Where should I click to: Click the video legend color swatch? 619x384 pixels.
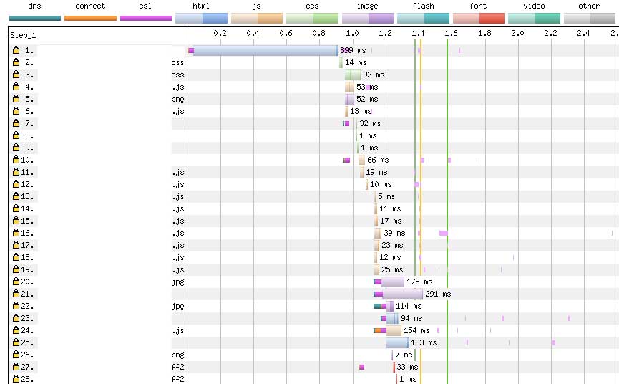[533, 18]
